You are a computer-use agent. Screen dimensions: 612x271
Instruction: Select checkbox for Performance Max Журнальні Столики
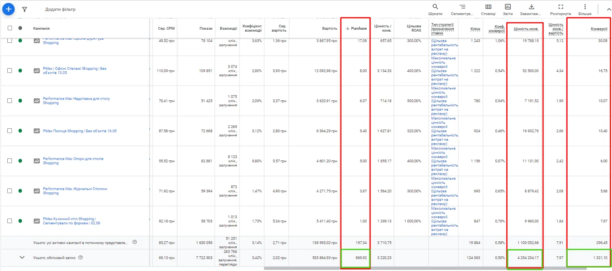pos(10,191)
